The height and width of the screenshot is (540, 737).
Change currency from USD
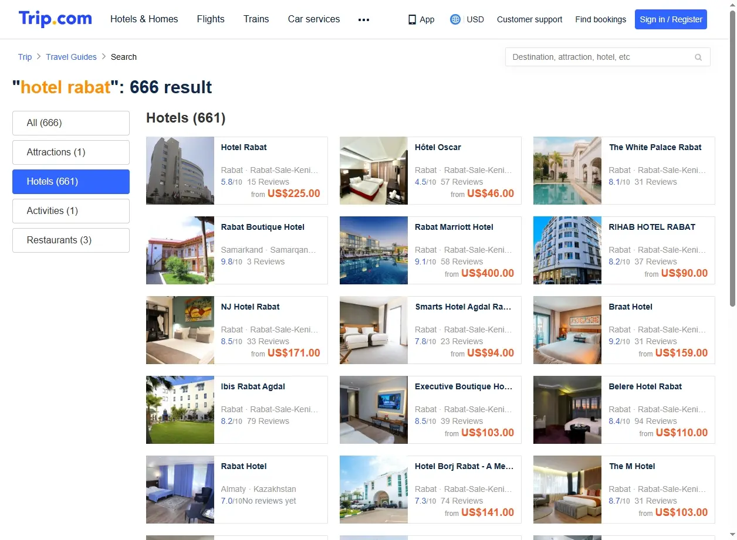(x=475, y=19)
